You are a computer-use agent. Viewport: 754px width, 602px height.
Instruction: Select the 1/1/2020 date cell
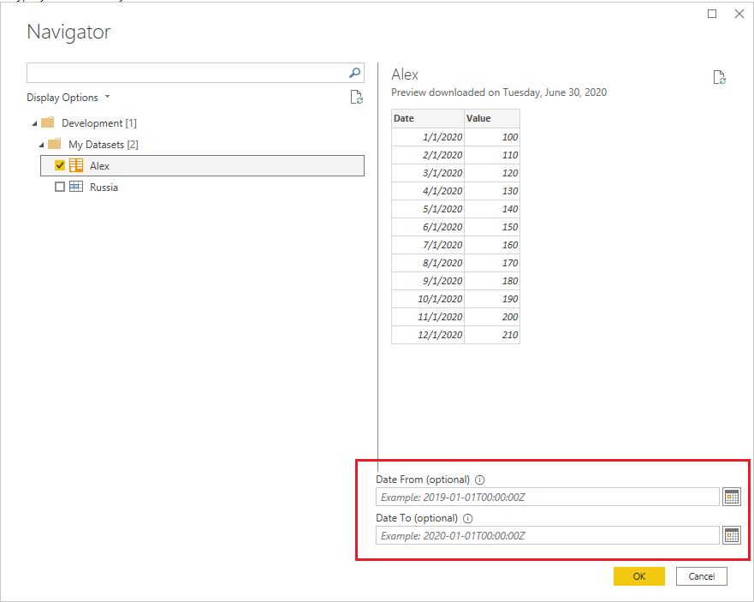coord(428,137)
